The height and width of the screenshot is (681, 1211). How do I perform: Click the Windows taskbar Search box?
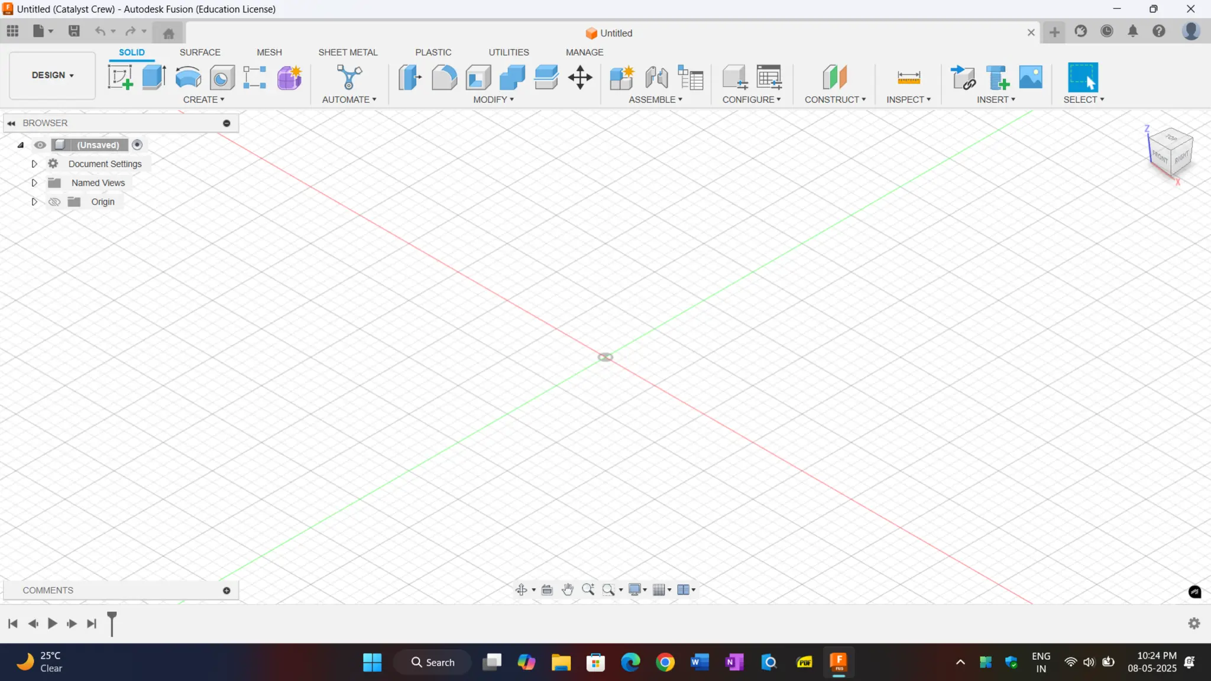(x=433, y=662)
